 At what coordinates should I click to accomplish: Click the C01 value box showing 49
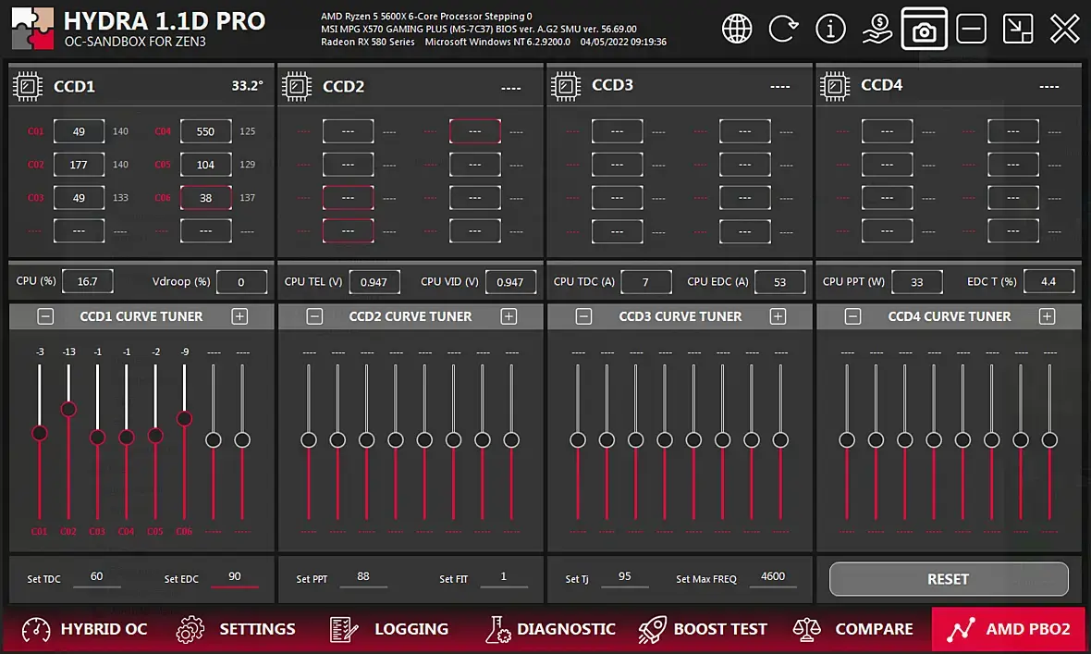[x=79, y=131]
